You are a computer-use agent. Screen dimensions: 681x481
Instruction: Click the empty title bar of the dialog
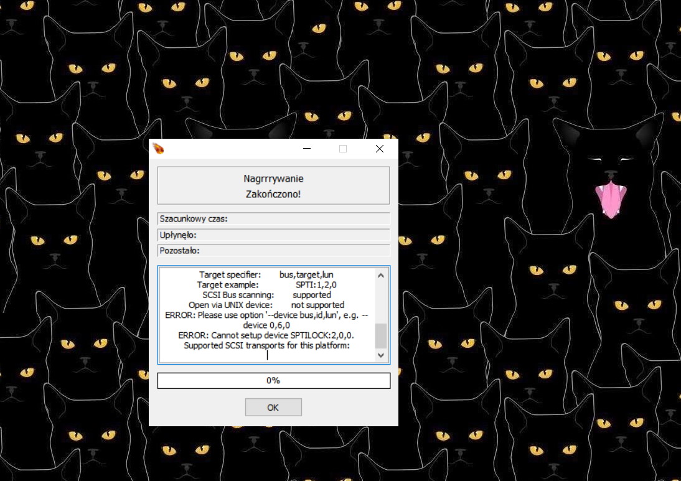[237, 149]
